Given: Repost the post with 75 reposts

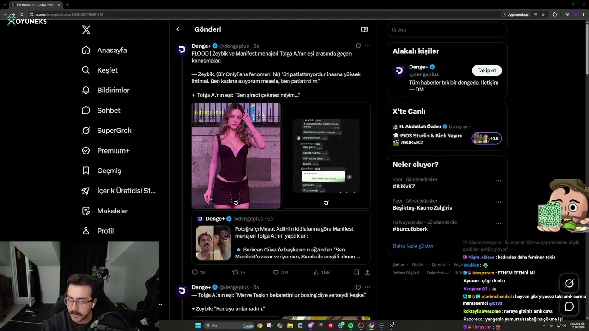Looking at the screenshot, I should [x=239, y=273].
